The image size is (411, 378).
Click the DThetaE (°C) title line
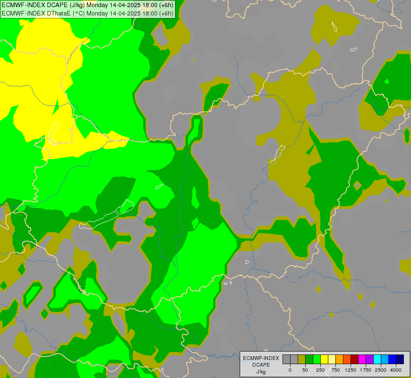coord(88,13)
